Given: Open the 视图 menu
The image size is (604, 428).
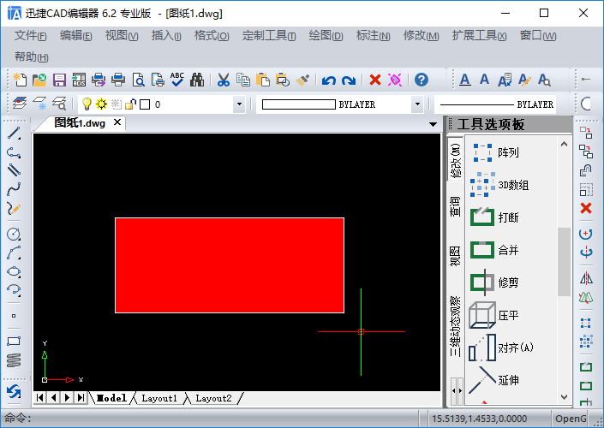Looking at the screenshot, I should pos(122,36).
